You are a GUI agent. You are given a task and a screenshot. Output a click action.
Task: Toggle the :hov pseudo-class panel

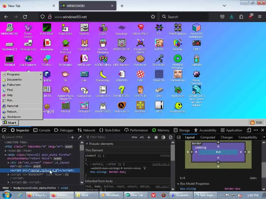tap(134, 137)
